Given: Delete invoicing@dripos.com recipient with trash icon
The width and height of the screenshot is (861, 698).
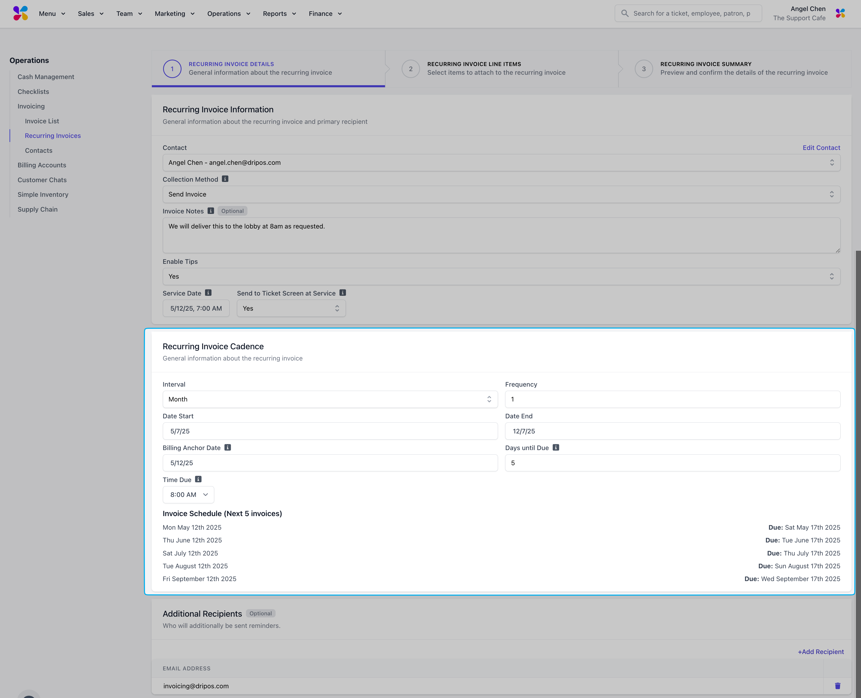Looking at the screenshot, I should point(837,686).
